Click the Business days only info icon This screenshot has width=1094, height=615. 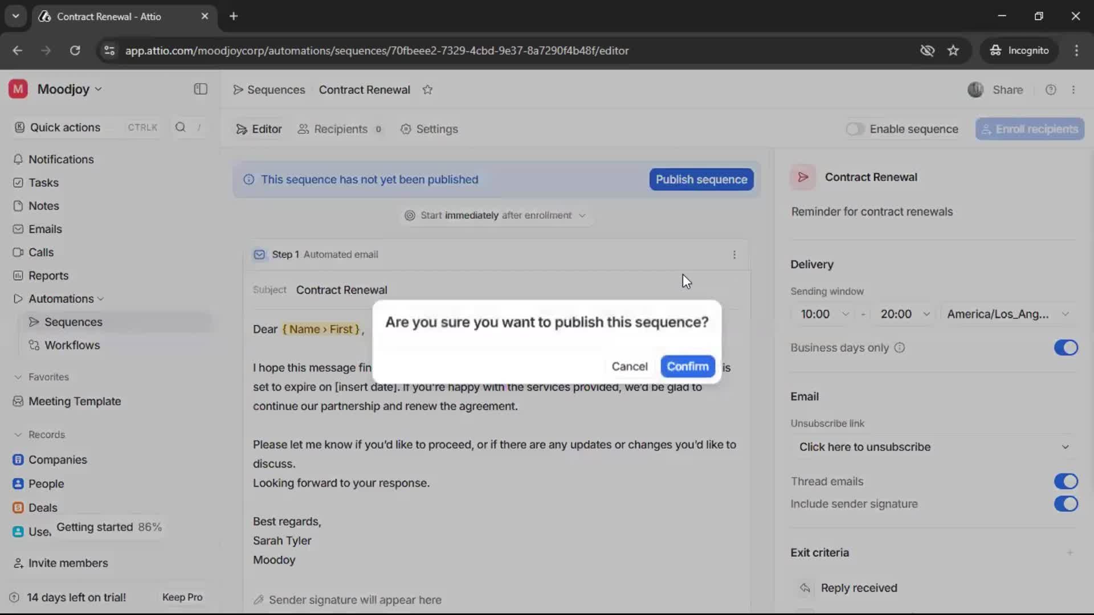(900, 348)
